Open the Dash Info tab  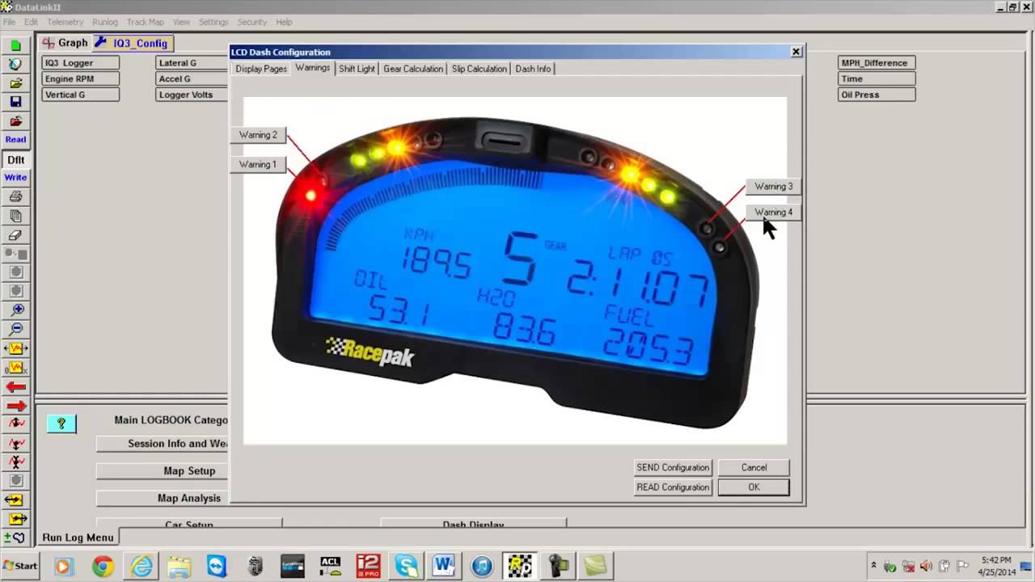533,69
